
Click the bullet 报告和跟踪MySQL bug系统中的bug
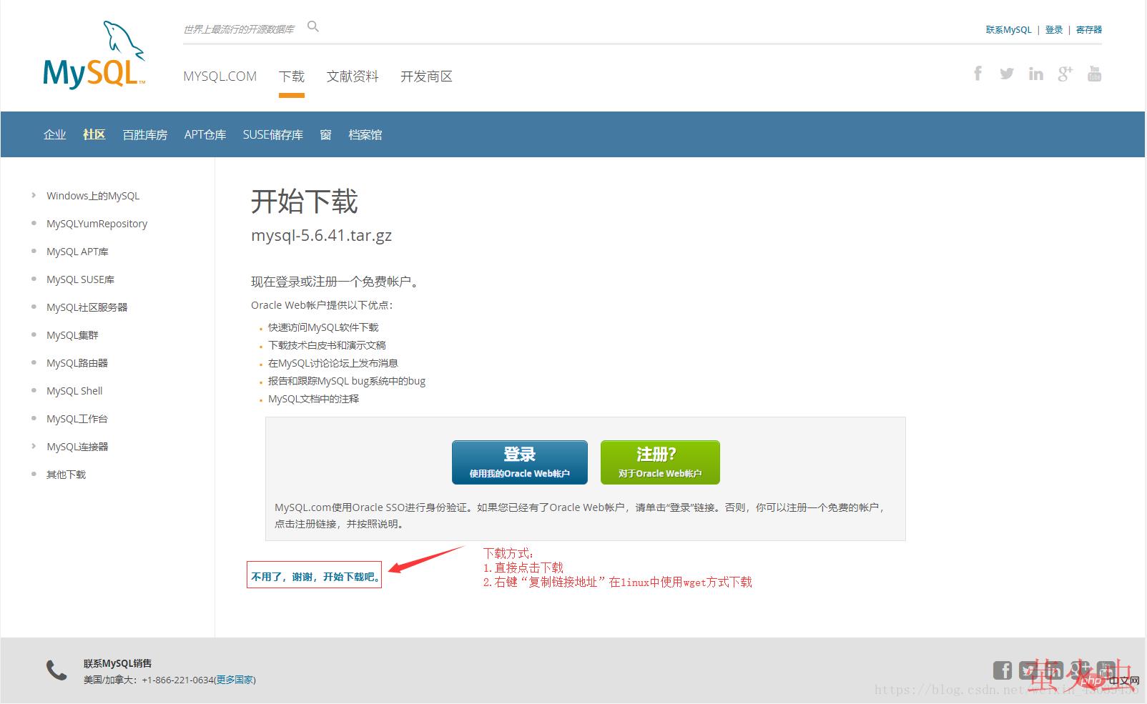point(347,381)
